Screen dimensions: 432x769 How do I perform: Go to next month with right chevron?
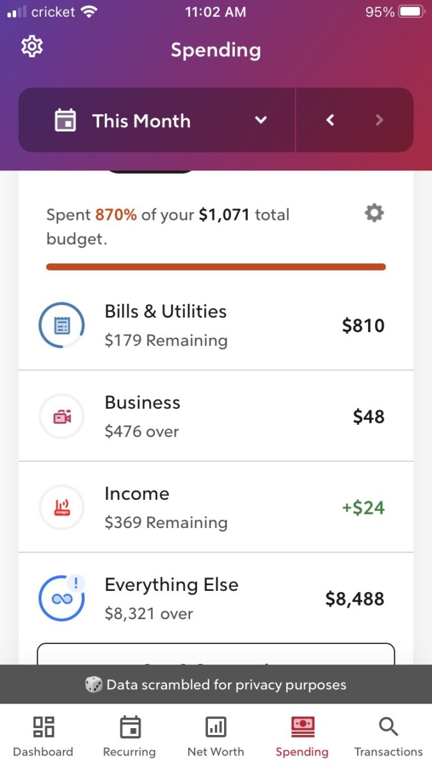(380, 120)
